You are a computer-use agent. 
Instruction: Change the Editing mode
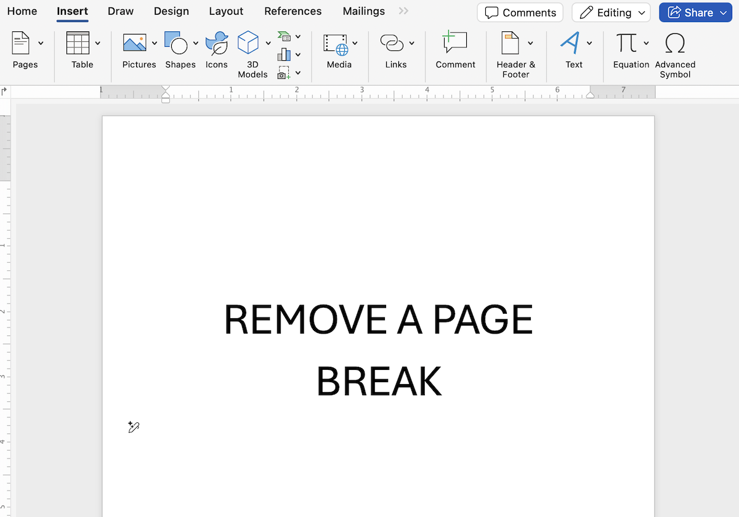(611, 12)
